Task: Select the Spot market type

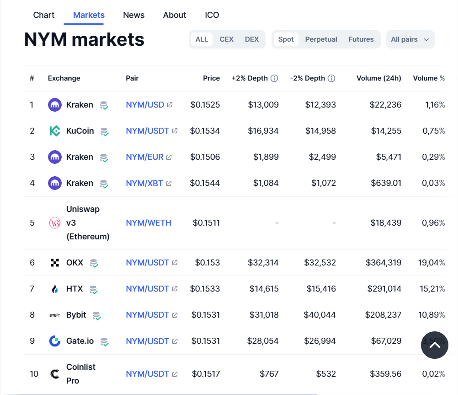Action: tap(286, 39)
